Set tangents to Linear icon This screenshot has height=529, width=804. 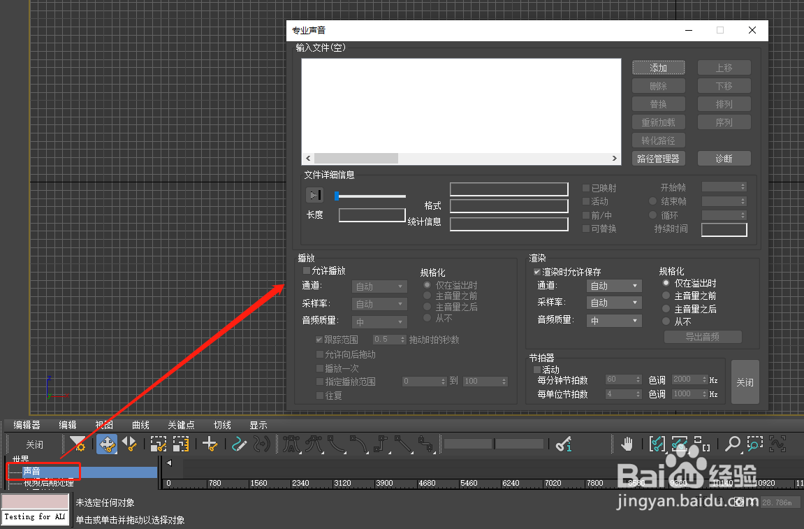click(404, 444)
